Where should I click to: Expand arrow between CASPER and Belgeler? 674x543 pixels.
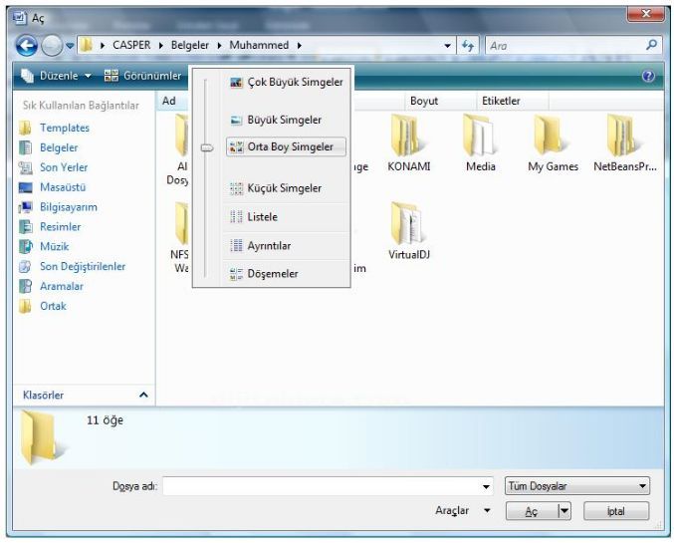160,45
